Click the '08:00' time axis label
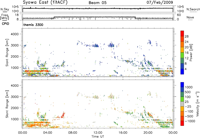Screen dimensions: 200x138 (73, 133)
